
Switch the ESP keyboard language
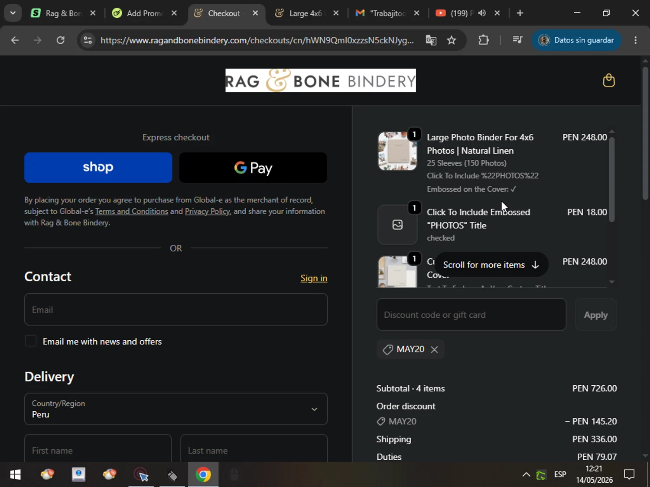point(560,475)
